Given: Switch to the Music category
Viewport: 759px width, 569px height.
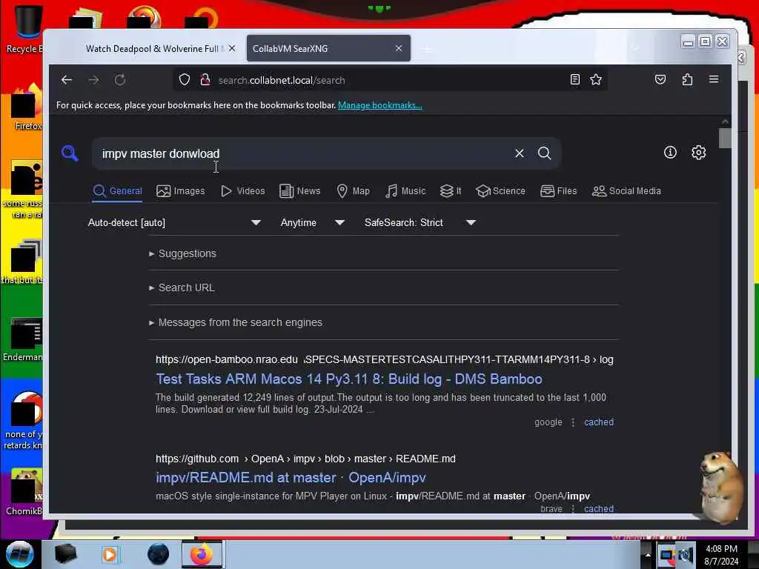Looking at the screenshot, I should pyautogui.click(x=405, y=191).
